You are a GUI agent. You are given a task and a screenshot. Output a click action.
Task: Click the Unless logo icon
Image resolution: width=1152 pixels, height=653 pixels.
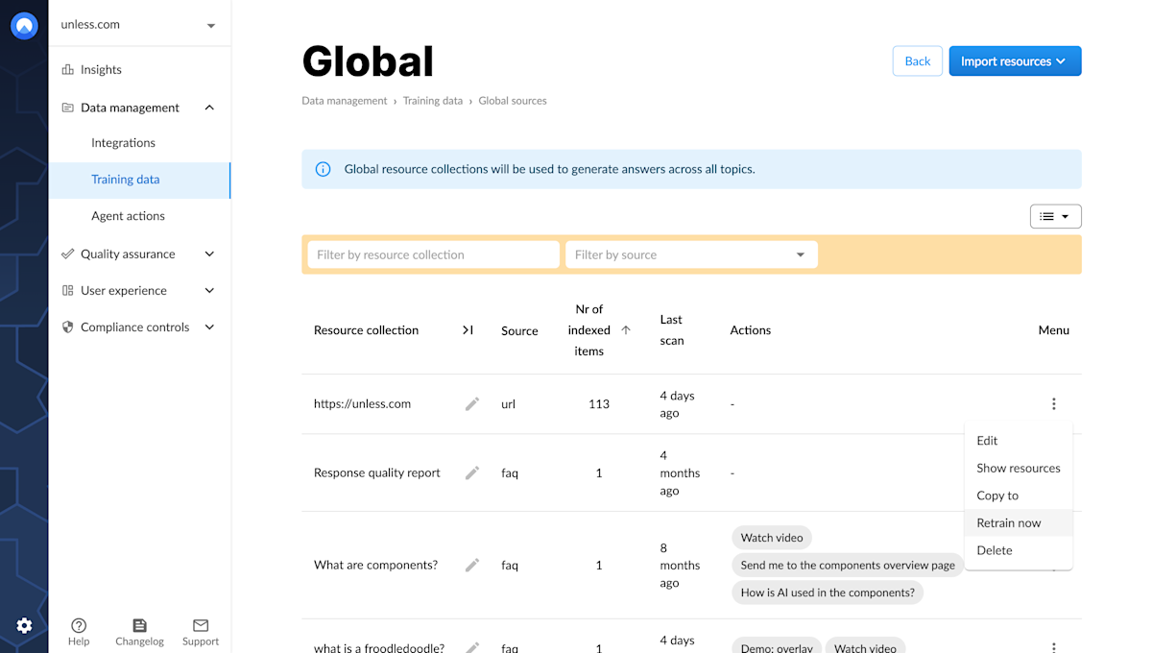[x=24, y=26]
